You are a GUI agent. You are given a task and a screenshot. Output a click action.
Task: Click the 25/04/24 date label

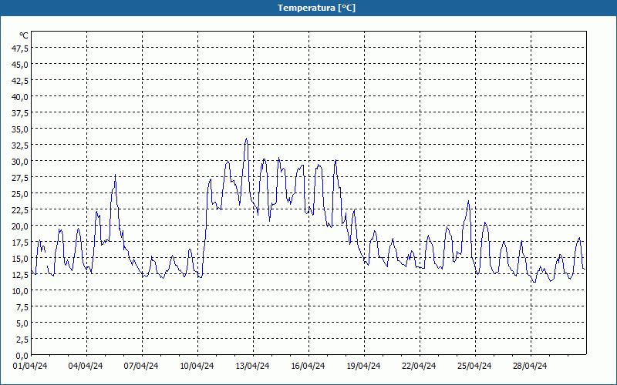click(474, 366)
